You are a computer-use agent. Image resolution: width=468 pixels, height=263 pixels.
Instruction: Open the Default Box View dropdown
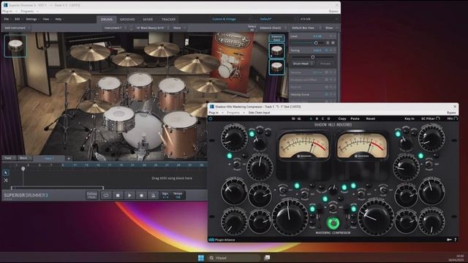click(x=306, y=28)
